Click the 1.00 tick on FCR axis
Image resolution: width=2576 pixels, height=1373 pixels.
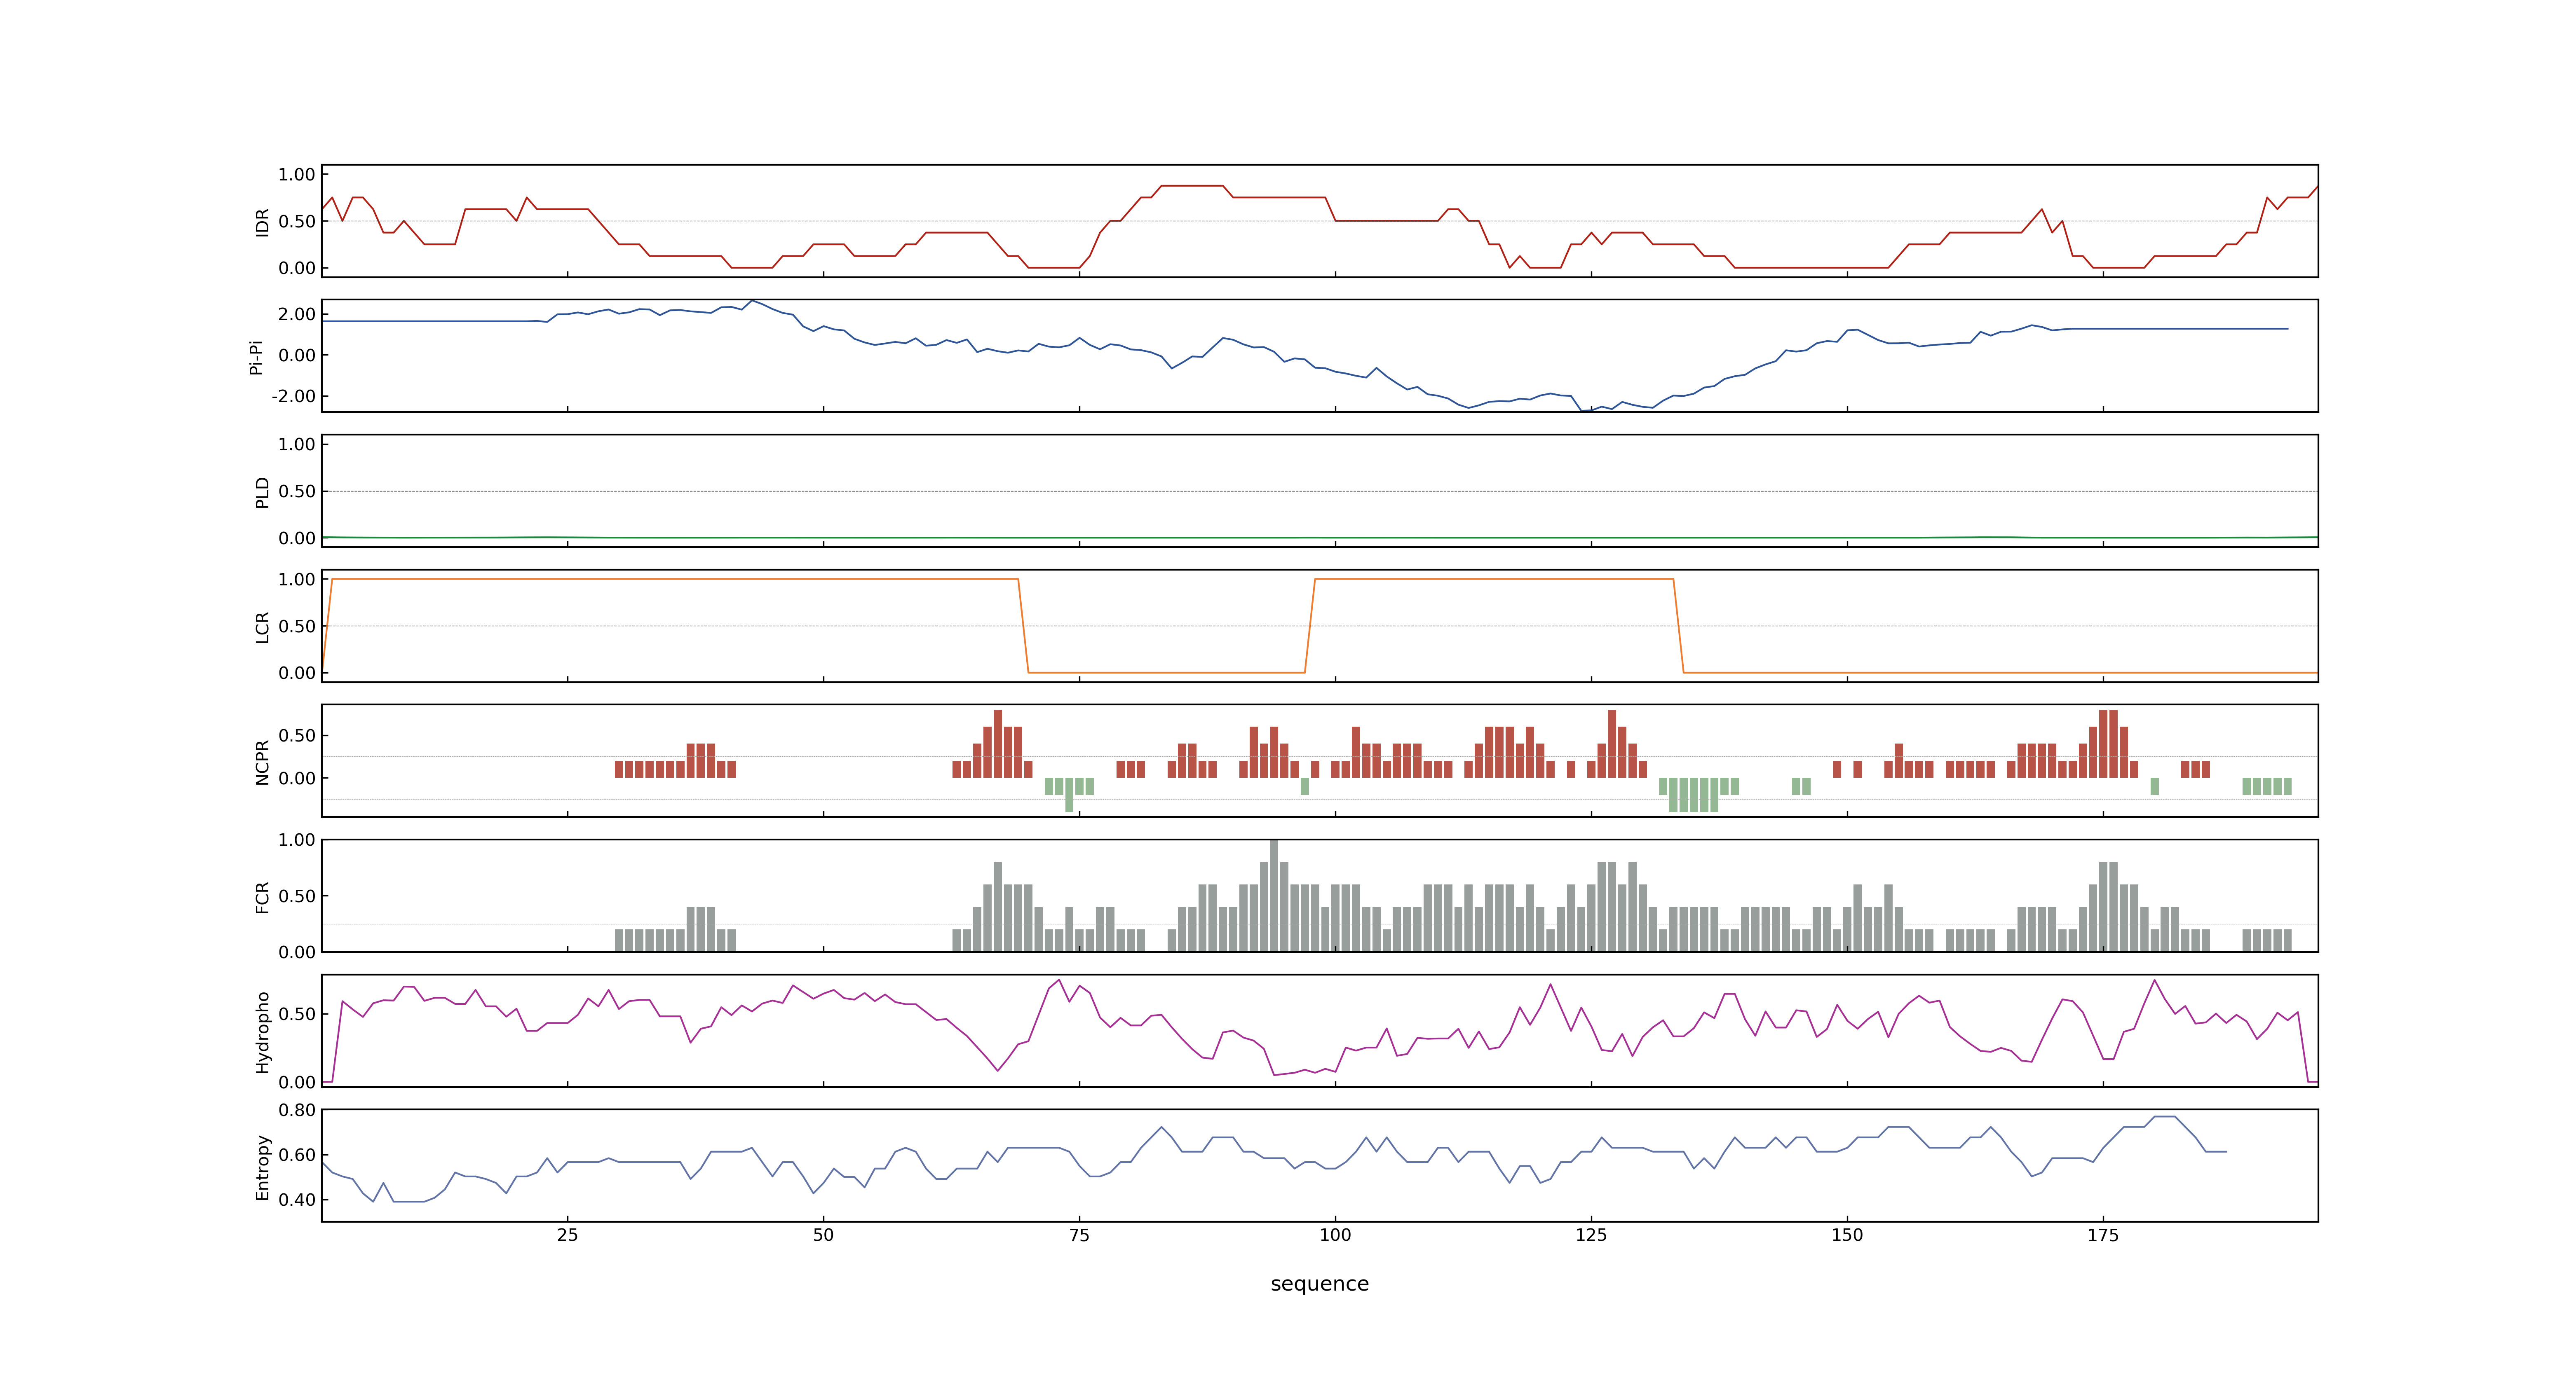(297, 840)
